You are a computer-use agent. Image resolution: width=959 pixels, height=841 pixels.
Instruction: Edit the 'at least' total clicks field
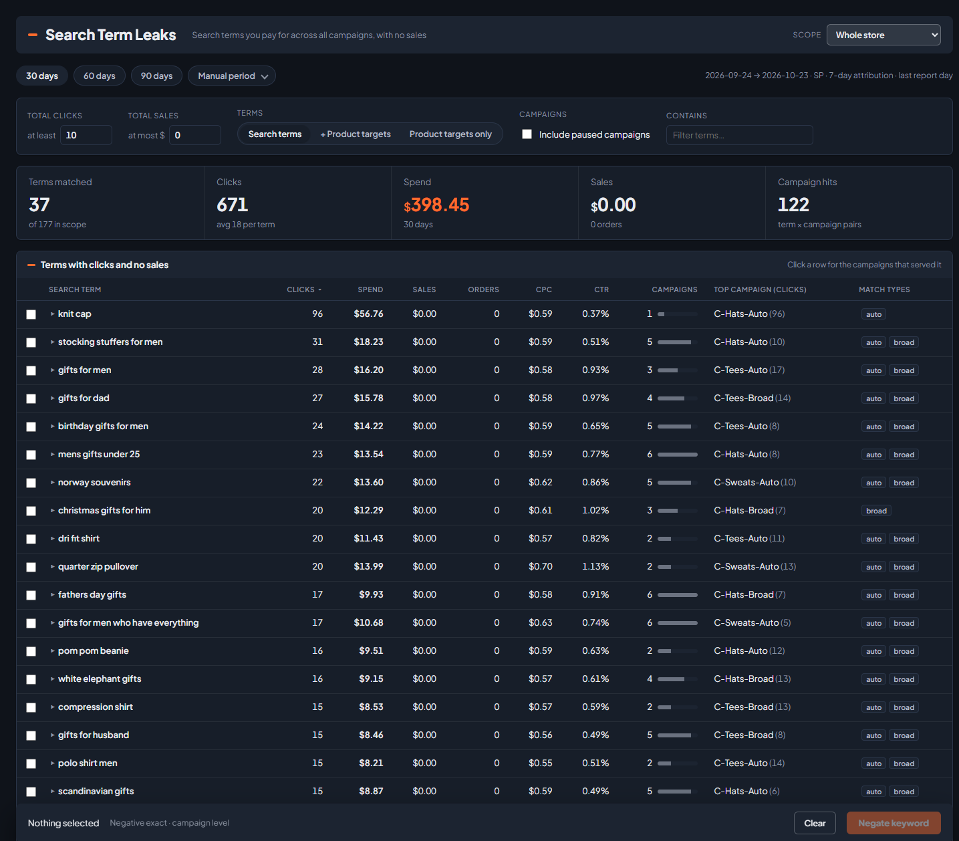click(86, 135)
